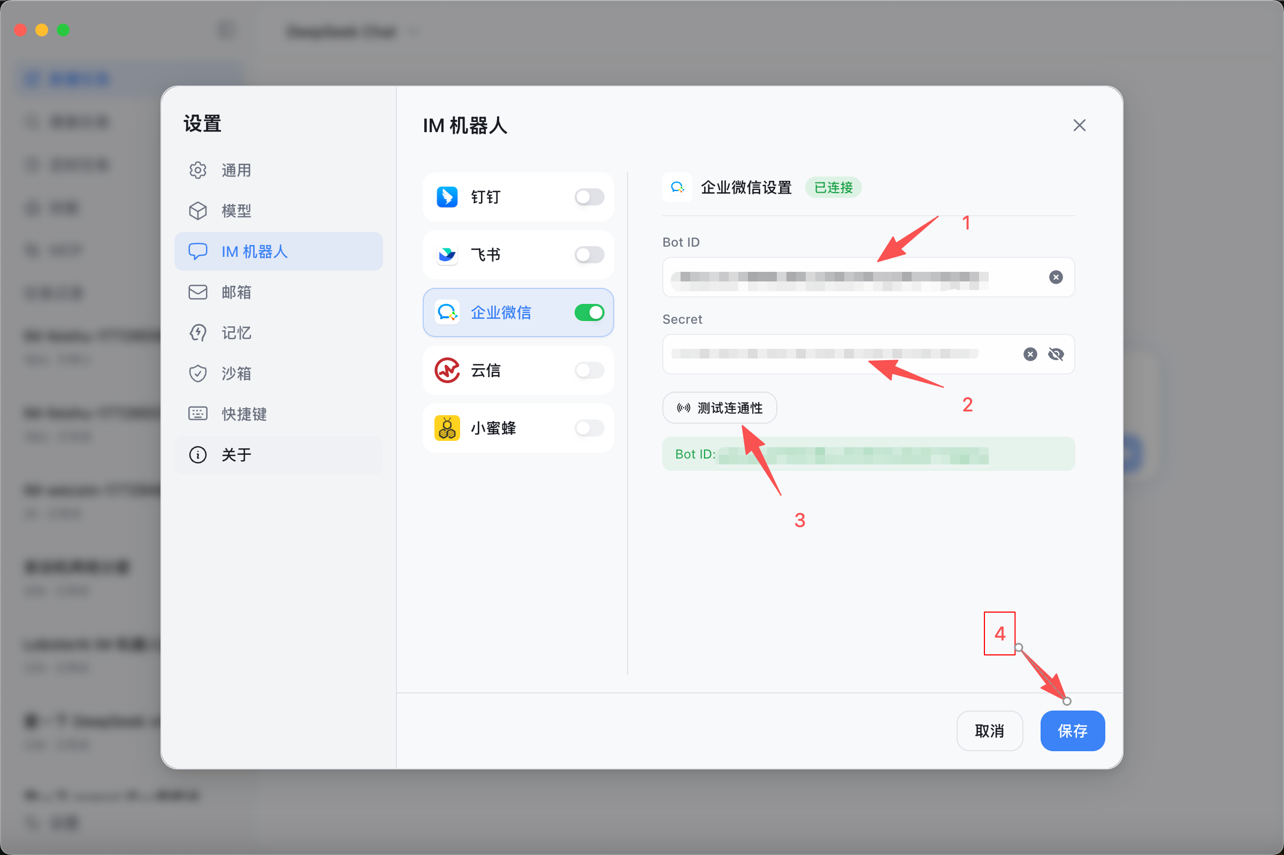View the 关于 information page
Image resolution: width=1284 pixels, height=855 pixels.
(x=235, y=454)
